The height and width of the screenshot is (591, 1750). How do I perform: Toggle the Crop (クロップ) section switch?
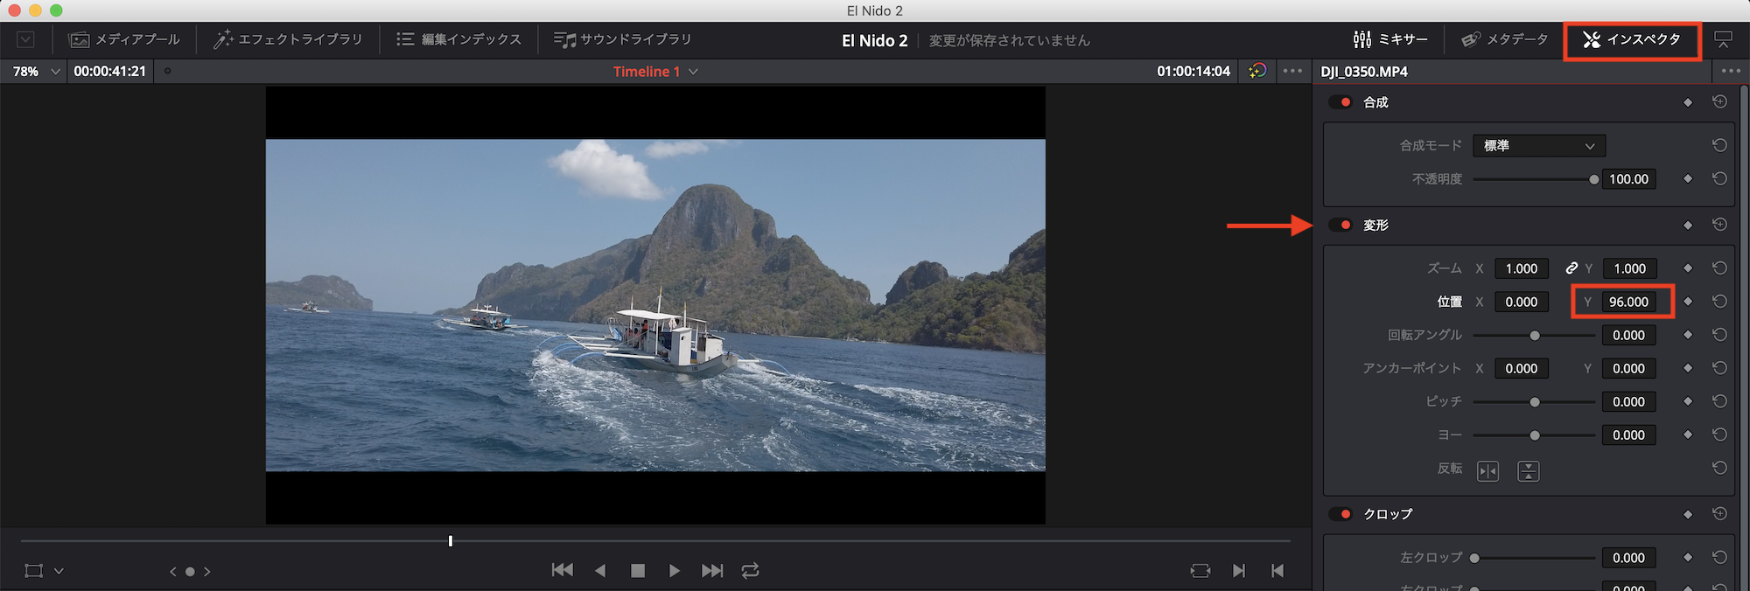(1340, 514)
